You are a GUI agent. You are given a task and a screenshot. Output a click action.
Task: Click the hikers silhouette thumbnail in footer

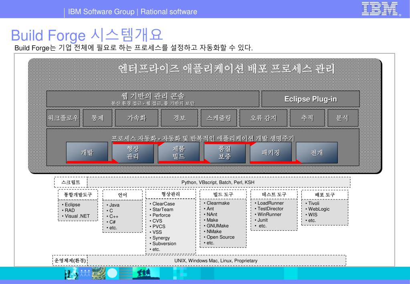point(146,273)
